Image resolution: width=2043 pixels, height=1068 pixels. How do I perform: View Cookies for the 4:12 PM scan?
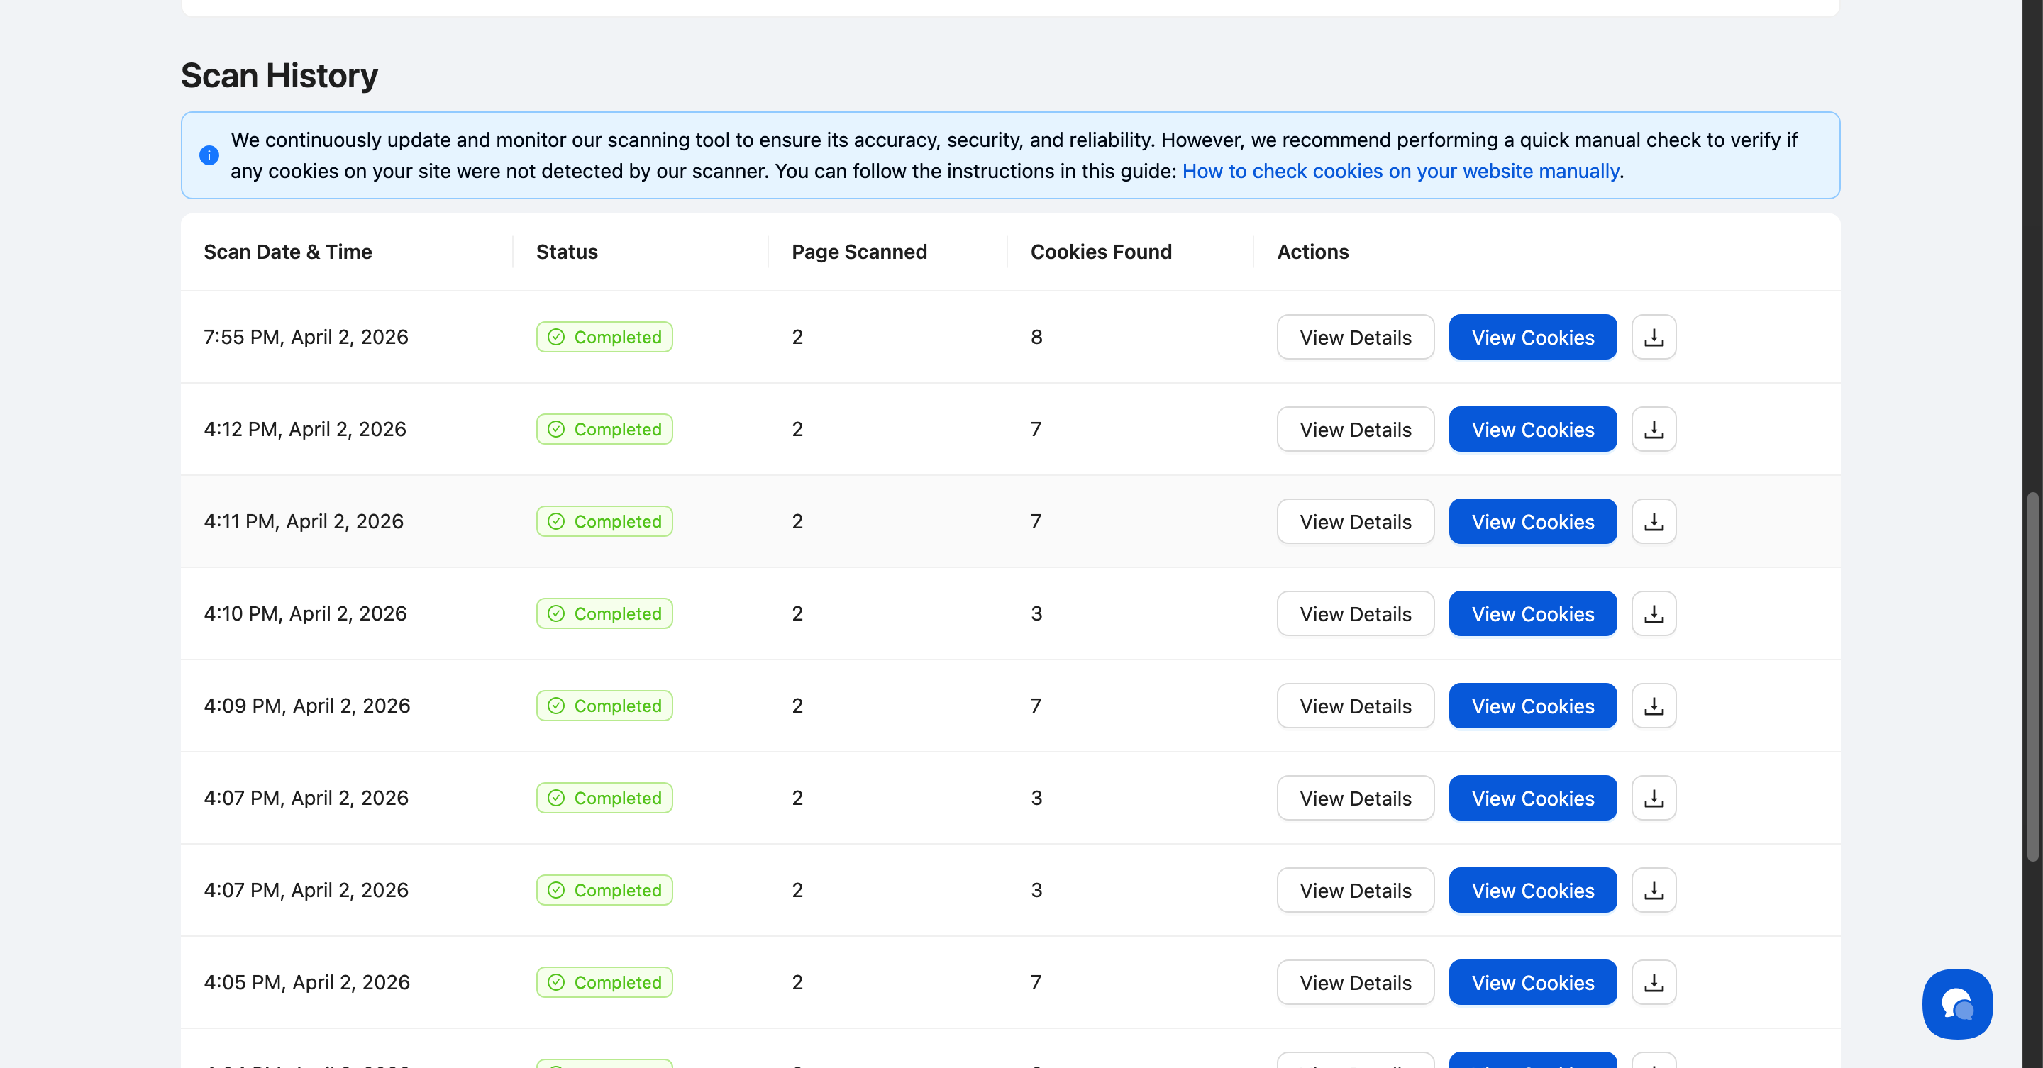coord(1532,429)
